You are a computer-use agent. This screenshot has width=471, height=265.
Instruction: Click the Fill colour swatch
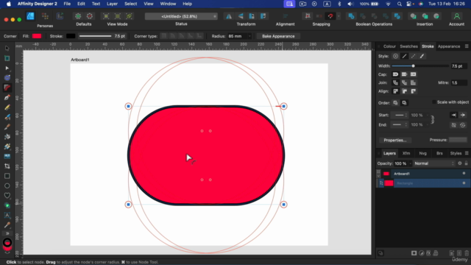click(37, 36)
